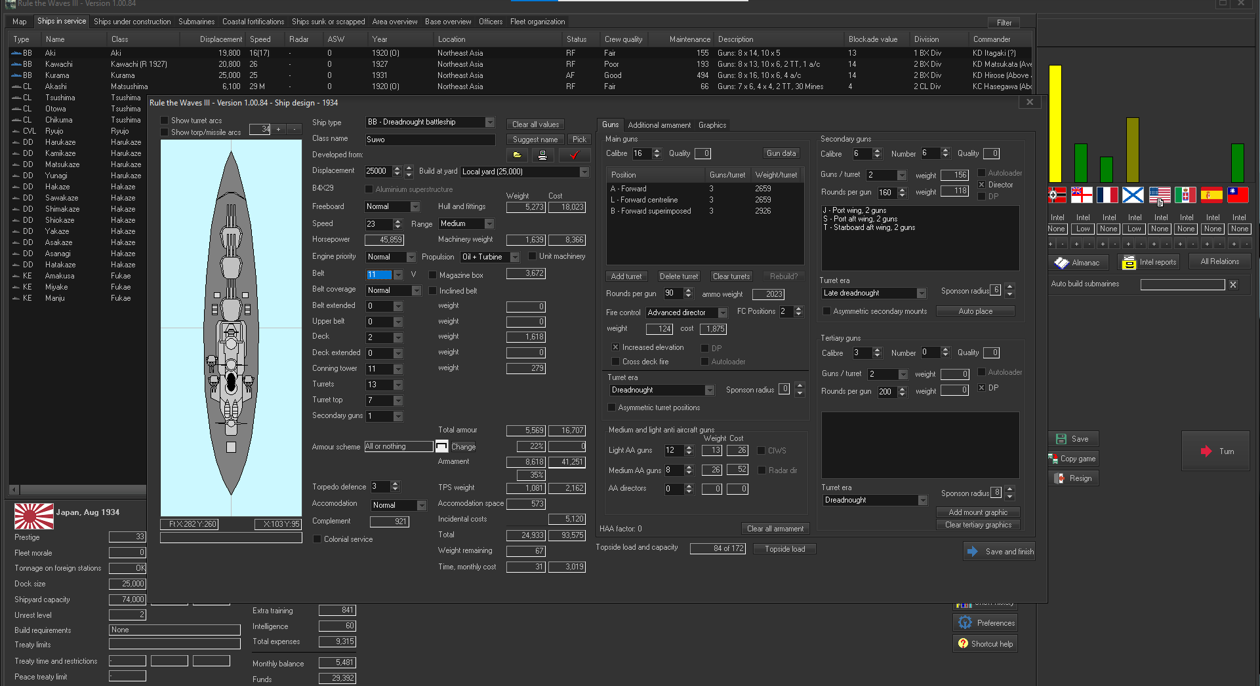
Task: Enable the Show turret arcs checkbox
Action: (165, 121)
